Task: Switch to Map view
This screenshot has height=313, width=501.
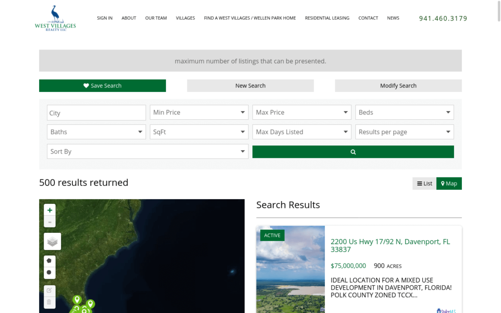Action: 449,183
